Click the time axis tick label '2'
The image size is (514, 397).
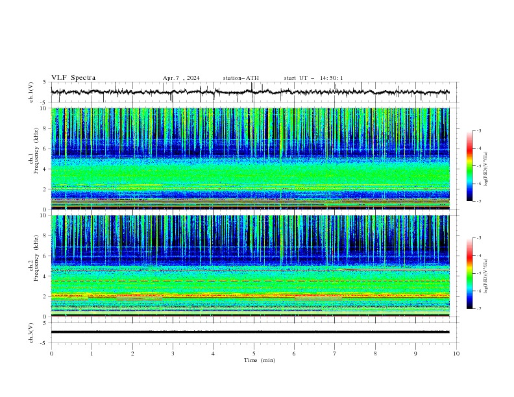tap(132, 354)
